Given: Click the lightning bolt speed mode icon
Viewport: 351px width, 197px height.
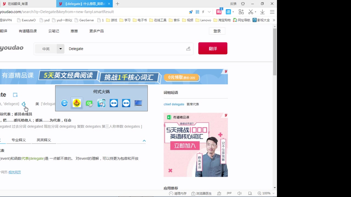Looking at the screenshot, I should coord(203,12).
